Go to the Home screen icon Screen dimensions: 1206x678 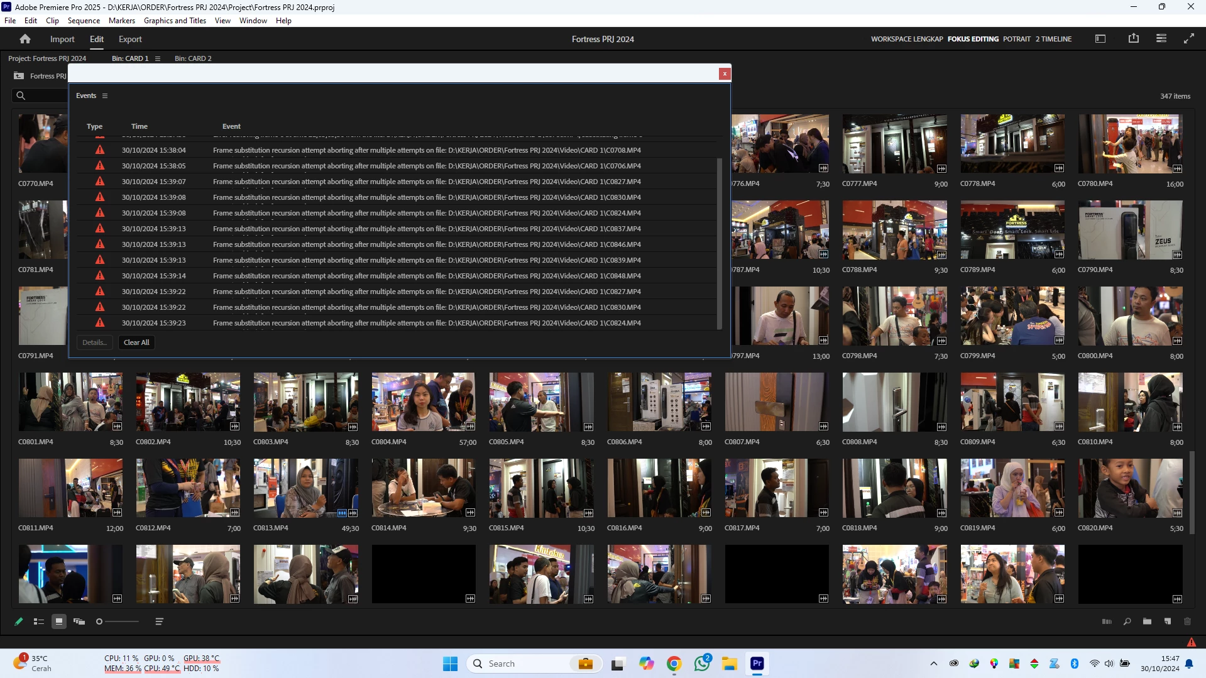[x=25, y=39]
